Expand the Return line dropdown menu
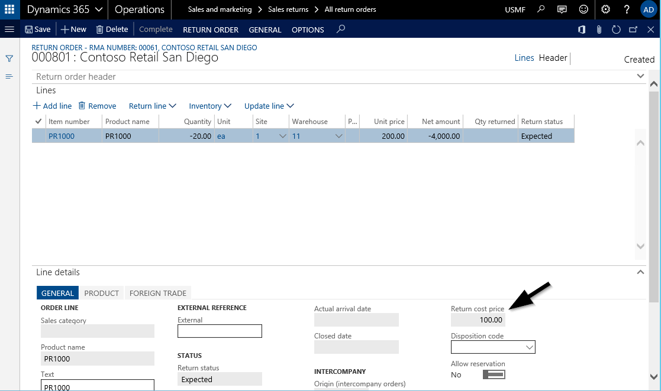661x391 pixels. 152,106
